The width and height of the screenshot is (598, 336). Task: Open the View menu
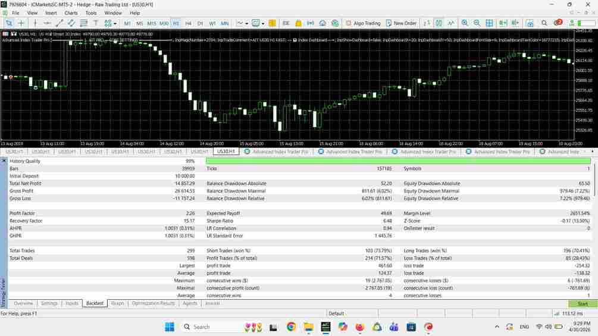coord(32,13)
